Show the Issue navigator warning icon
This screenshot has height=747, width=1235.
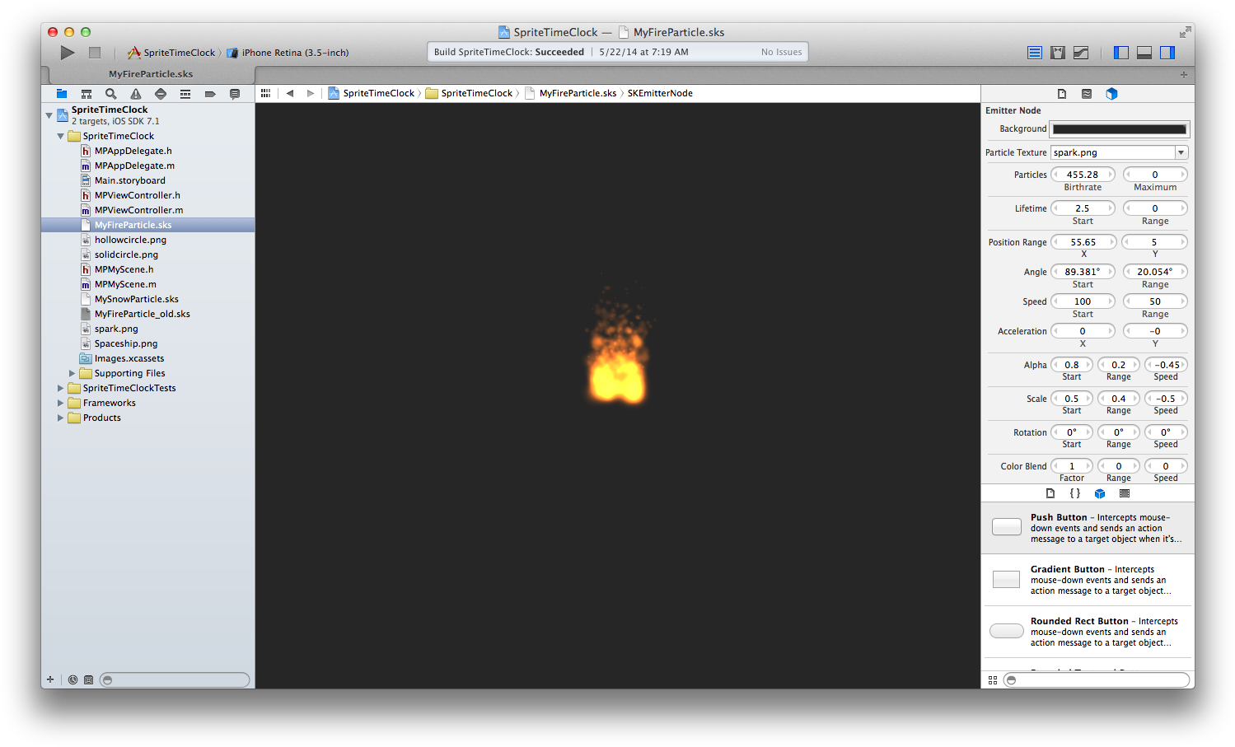click(x=136, y=94)
